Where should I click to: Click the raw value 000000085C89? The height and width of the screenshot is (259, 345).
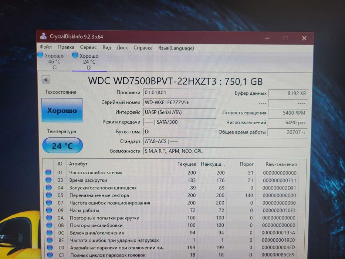pos(278,255)
